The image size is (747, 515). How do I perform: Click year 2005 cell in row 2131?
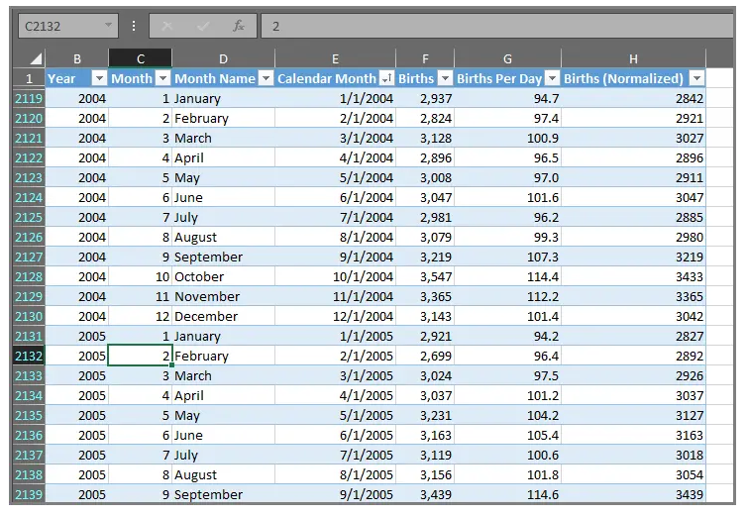[x=76, y=336]
